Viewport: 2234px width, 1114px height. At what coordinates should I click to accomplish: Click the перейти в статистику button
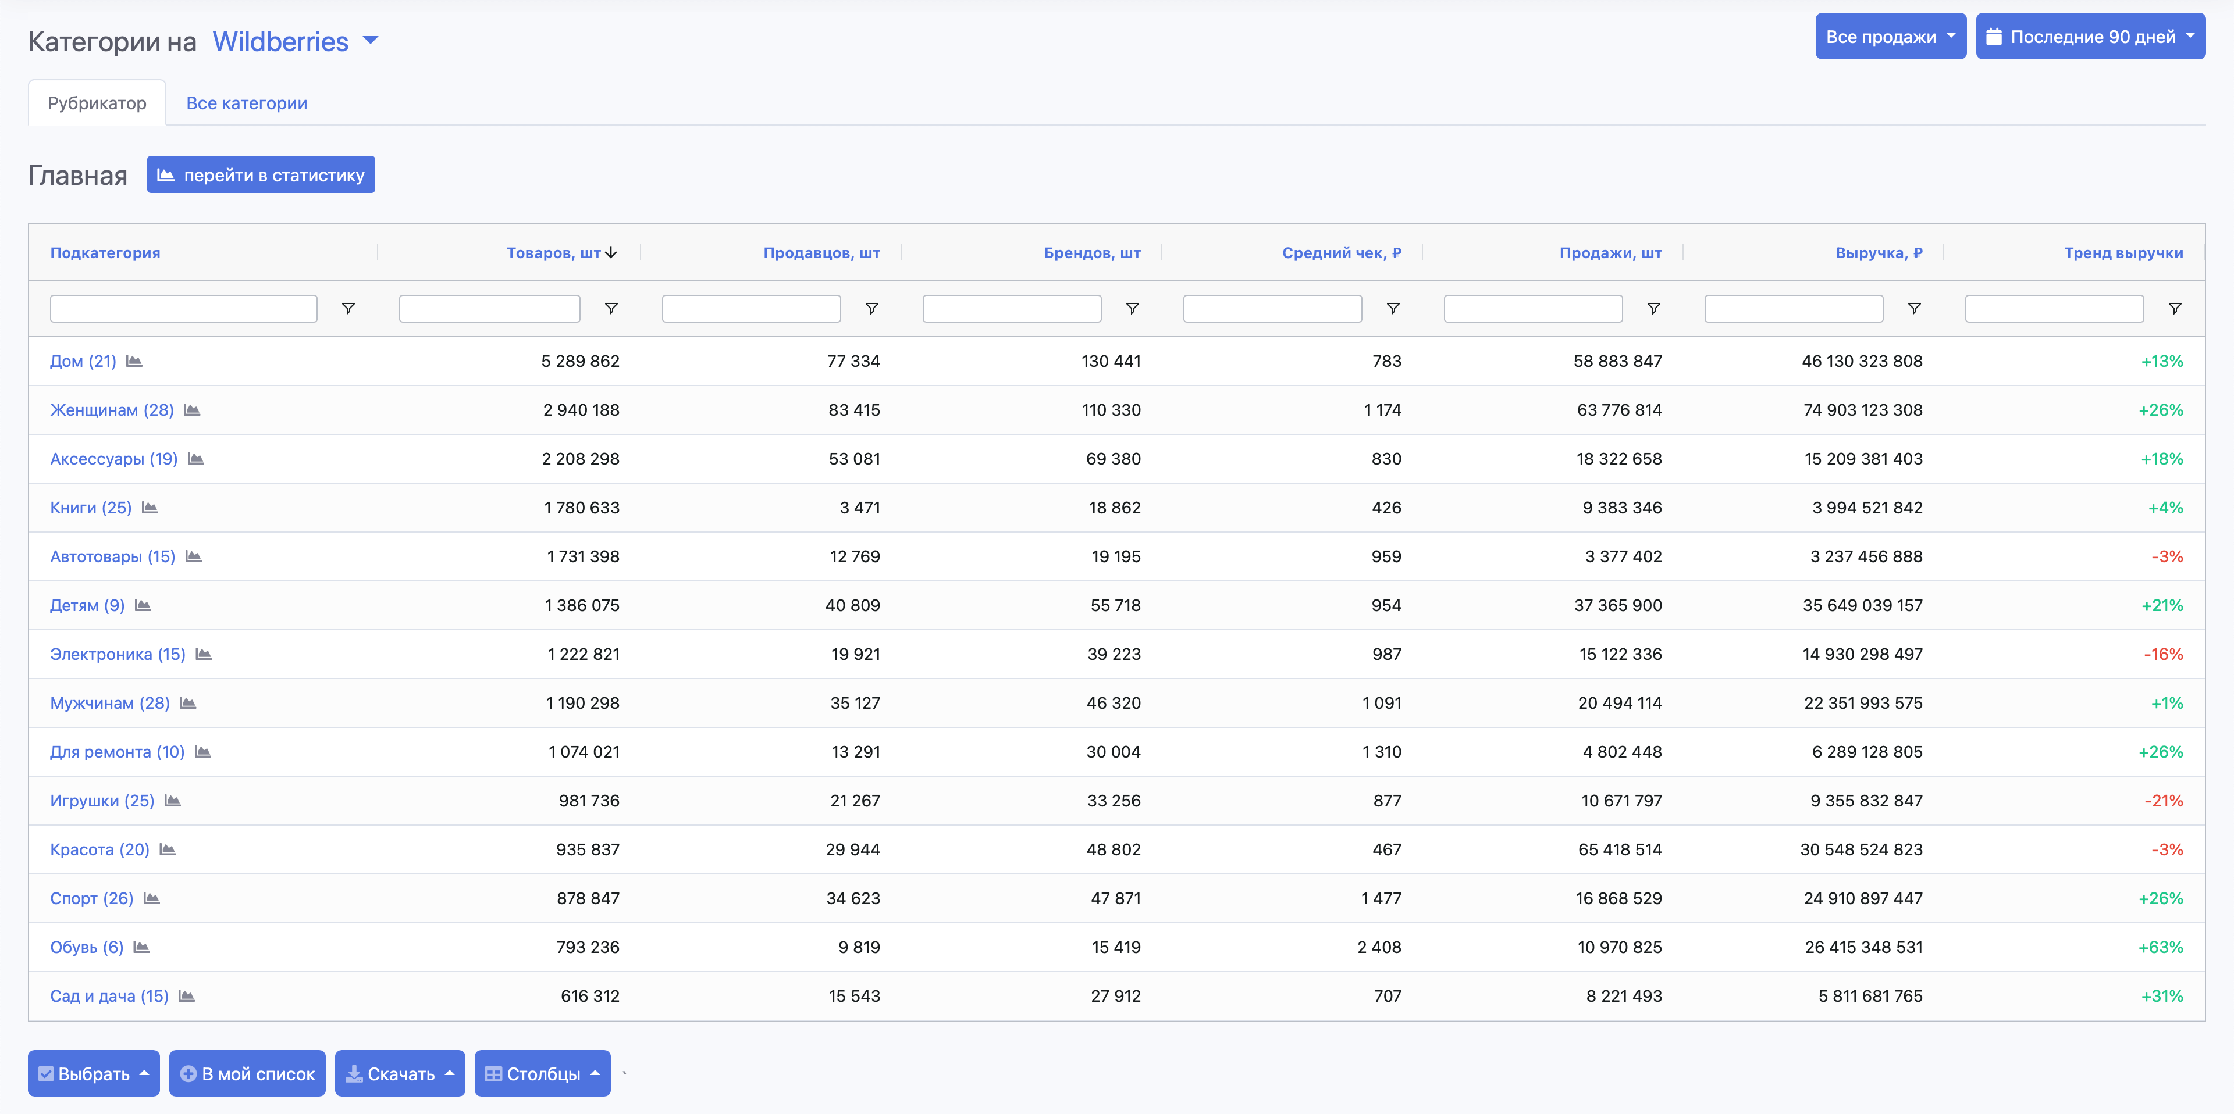point(261,174)
